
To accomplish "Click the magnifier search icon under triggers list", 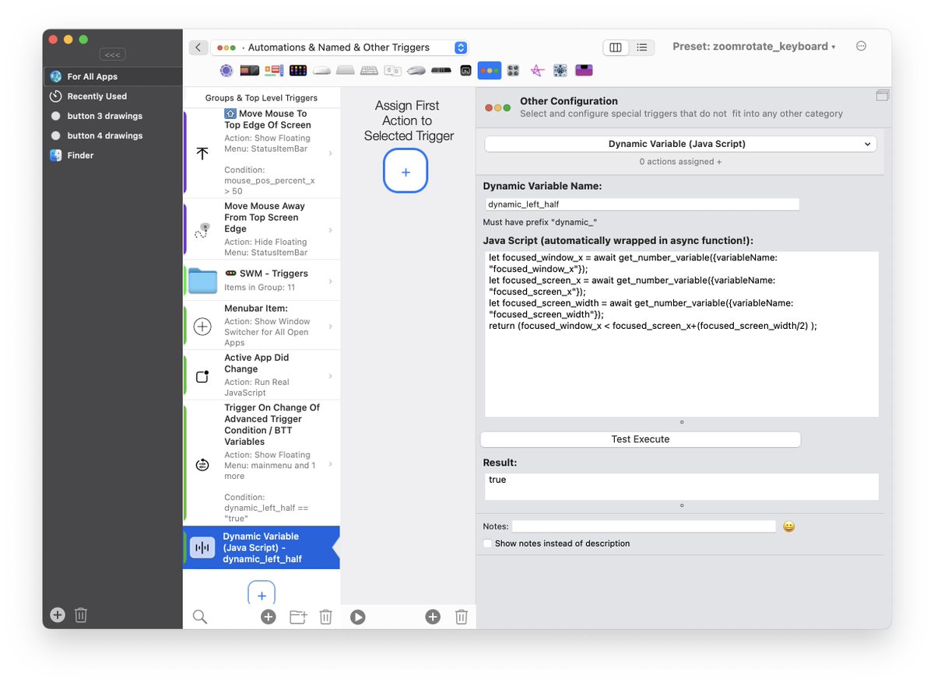I will point(200,617).
